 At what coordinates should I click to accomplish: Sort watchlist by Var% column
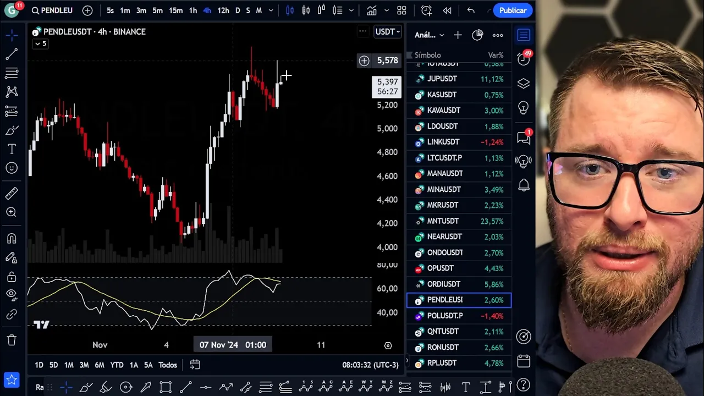click(x=496, y=55)
